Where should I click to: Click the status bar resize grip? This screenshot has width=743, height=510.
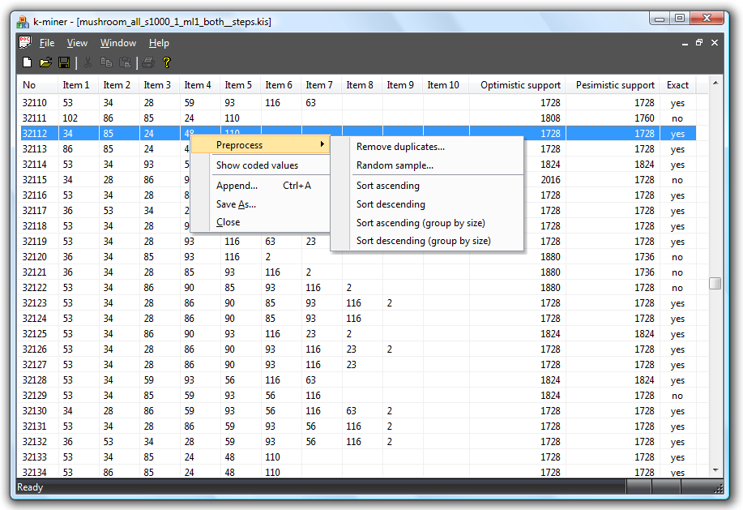pyautogui.click(x=719, y=488)
